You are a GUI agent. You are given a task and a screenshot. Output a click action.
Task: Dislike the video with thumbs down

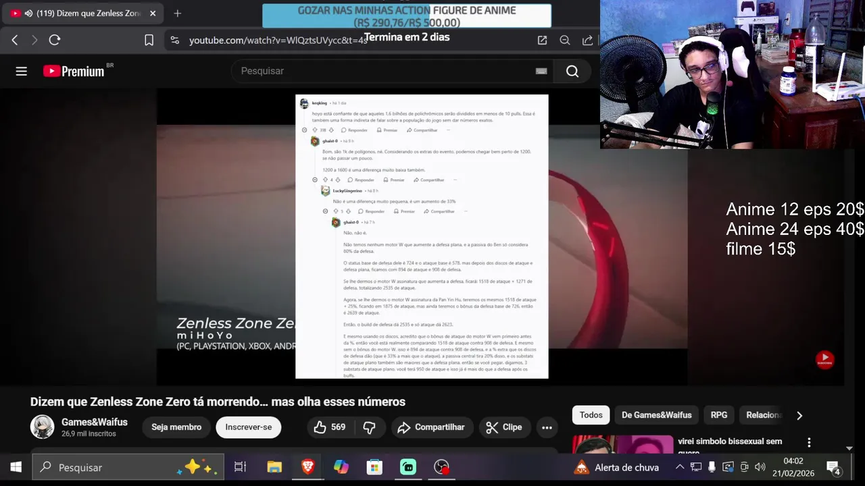point(370,427)
